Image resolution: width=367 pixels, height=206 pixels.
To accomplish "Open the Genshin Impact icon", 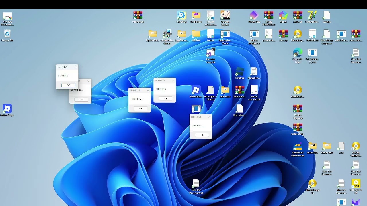I will (x=225, y=18).
